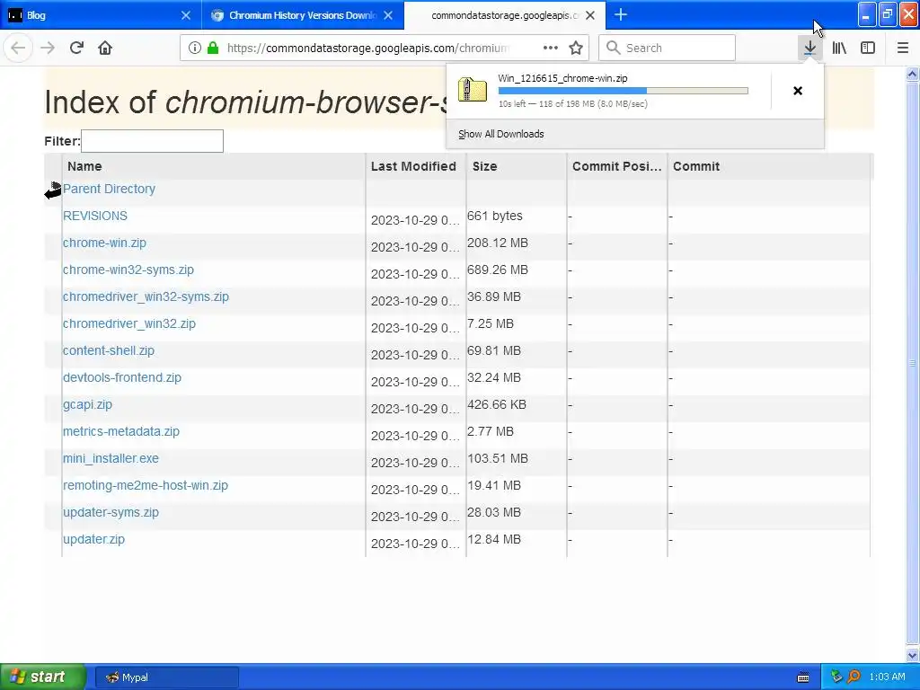Download gcapi.zip

87,405
